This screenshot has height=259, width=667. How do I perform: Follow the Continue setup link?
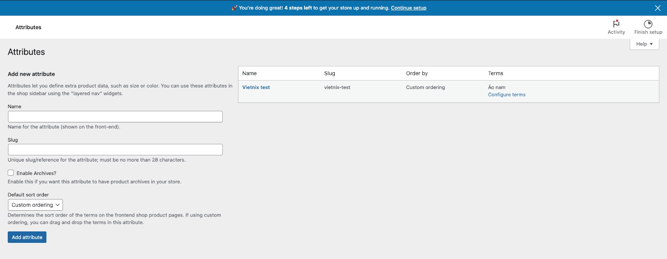[409, 8]
